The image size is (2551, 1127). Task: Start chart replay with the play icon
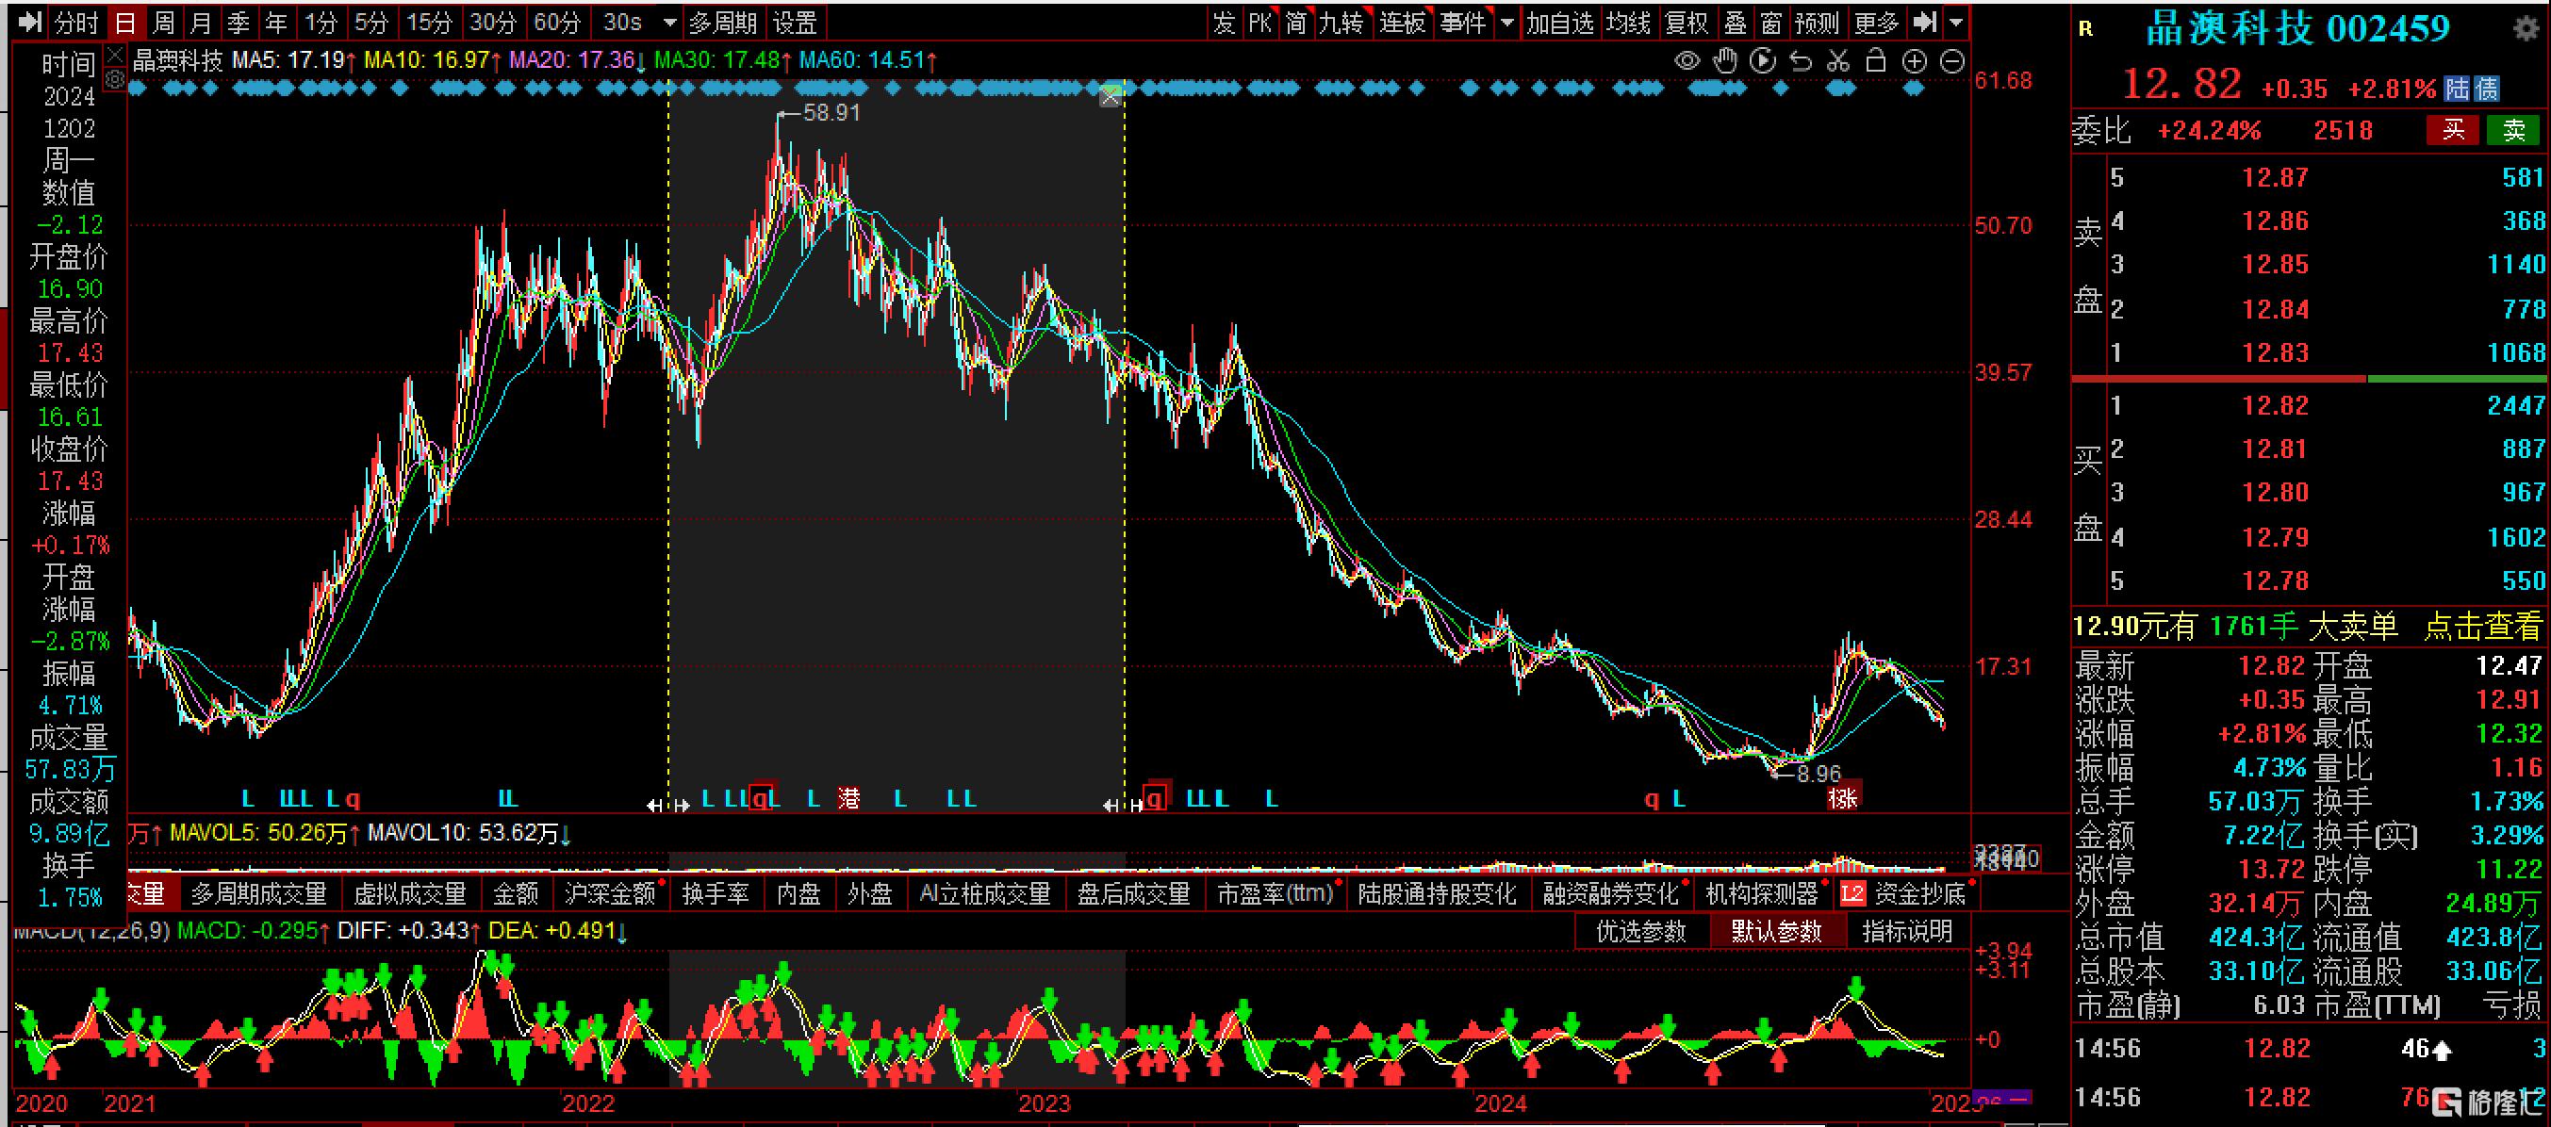pyautogui.click(x=1763, y=61)
